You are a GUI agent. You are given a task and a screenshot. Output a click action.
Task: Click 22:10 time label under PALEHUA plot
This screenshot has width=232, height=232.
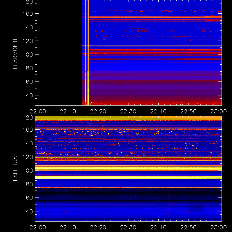68,227
